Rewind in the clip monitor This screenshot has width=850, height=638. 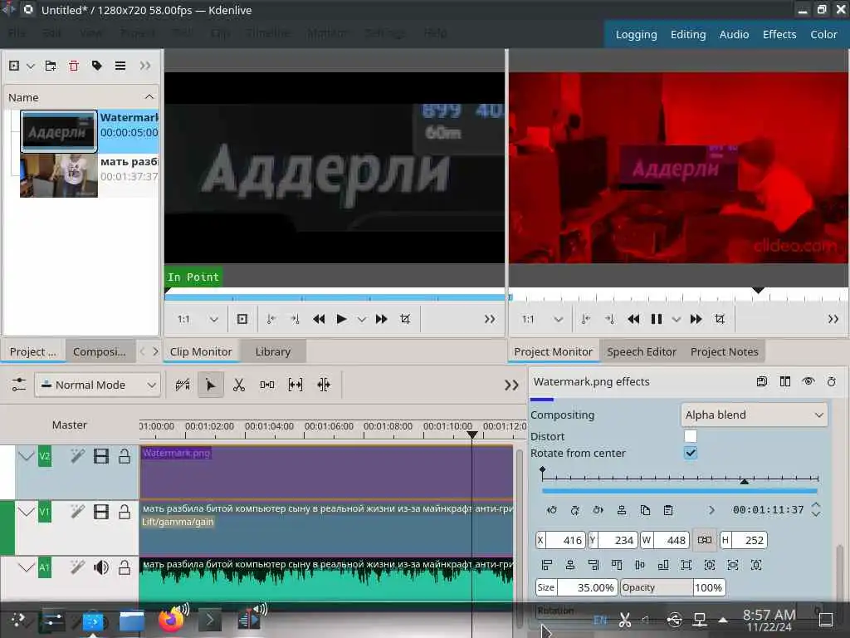[x=319, y=319]
